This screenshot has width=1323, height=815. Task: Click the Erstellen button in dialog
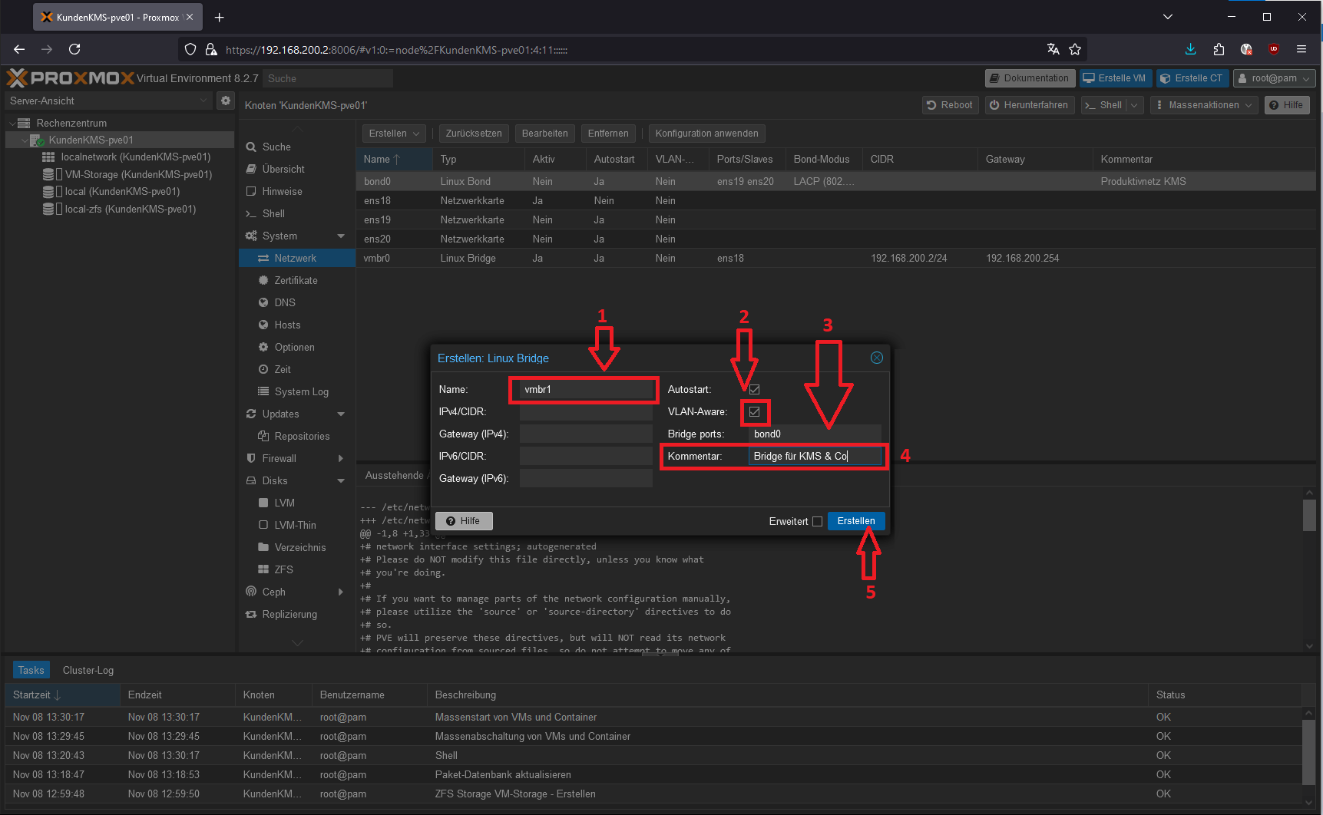(855, 521)
